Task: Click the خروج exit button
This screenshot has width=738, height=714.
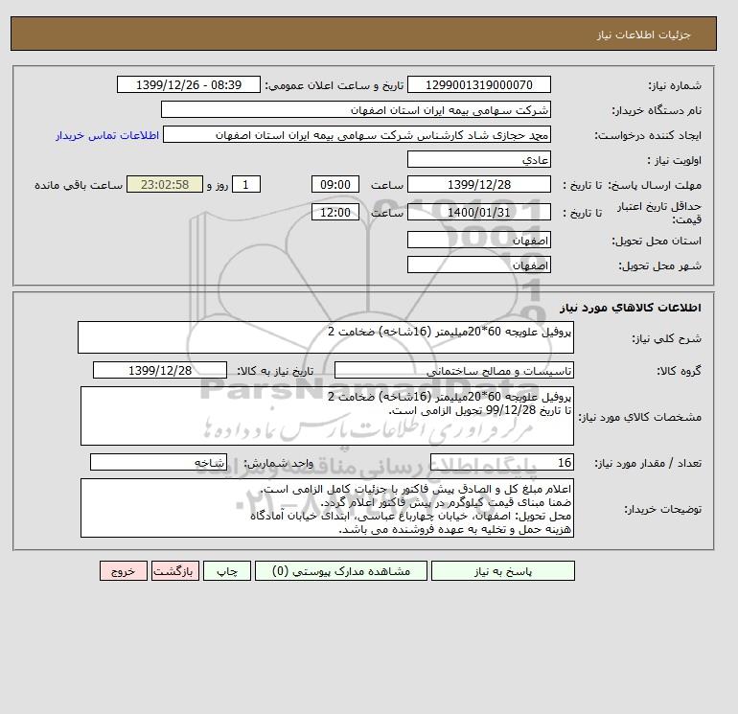Action: pyautogui.click(x=124, y=571)
